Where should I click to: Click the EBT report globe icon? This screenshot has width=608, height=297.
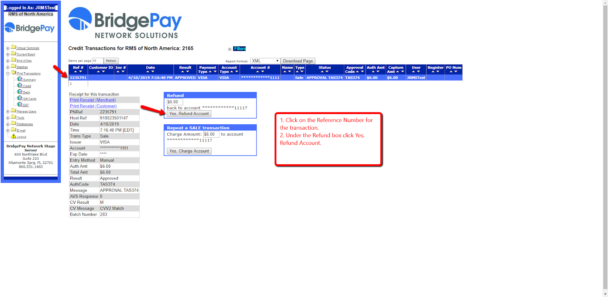(20, 104)
